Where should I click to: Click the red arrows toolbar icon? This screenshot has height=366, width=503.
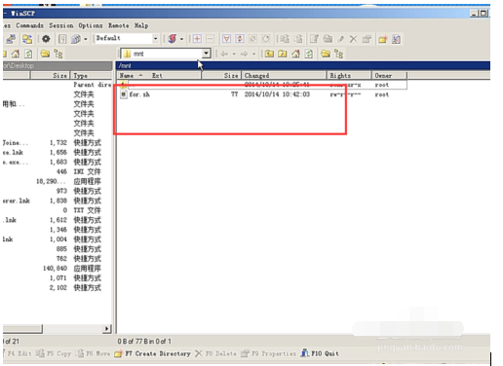coord(240,39)
